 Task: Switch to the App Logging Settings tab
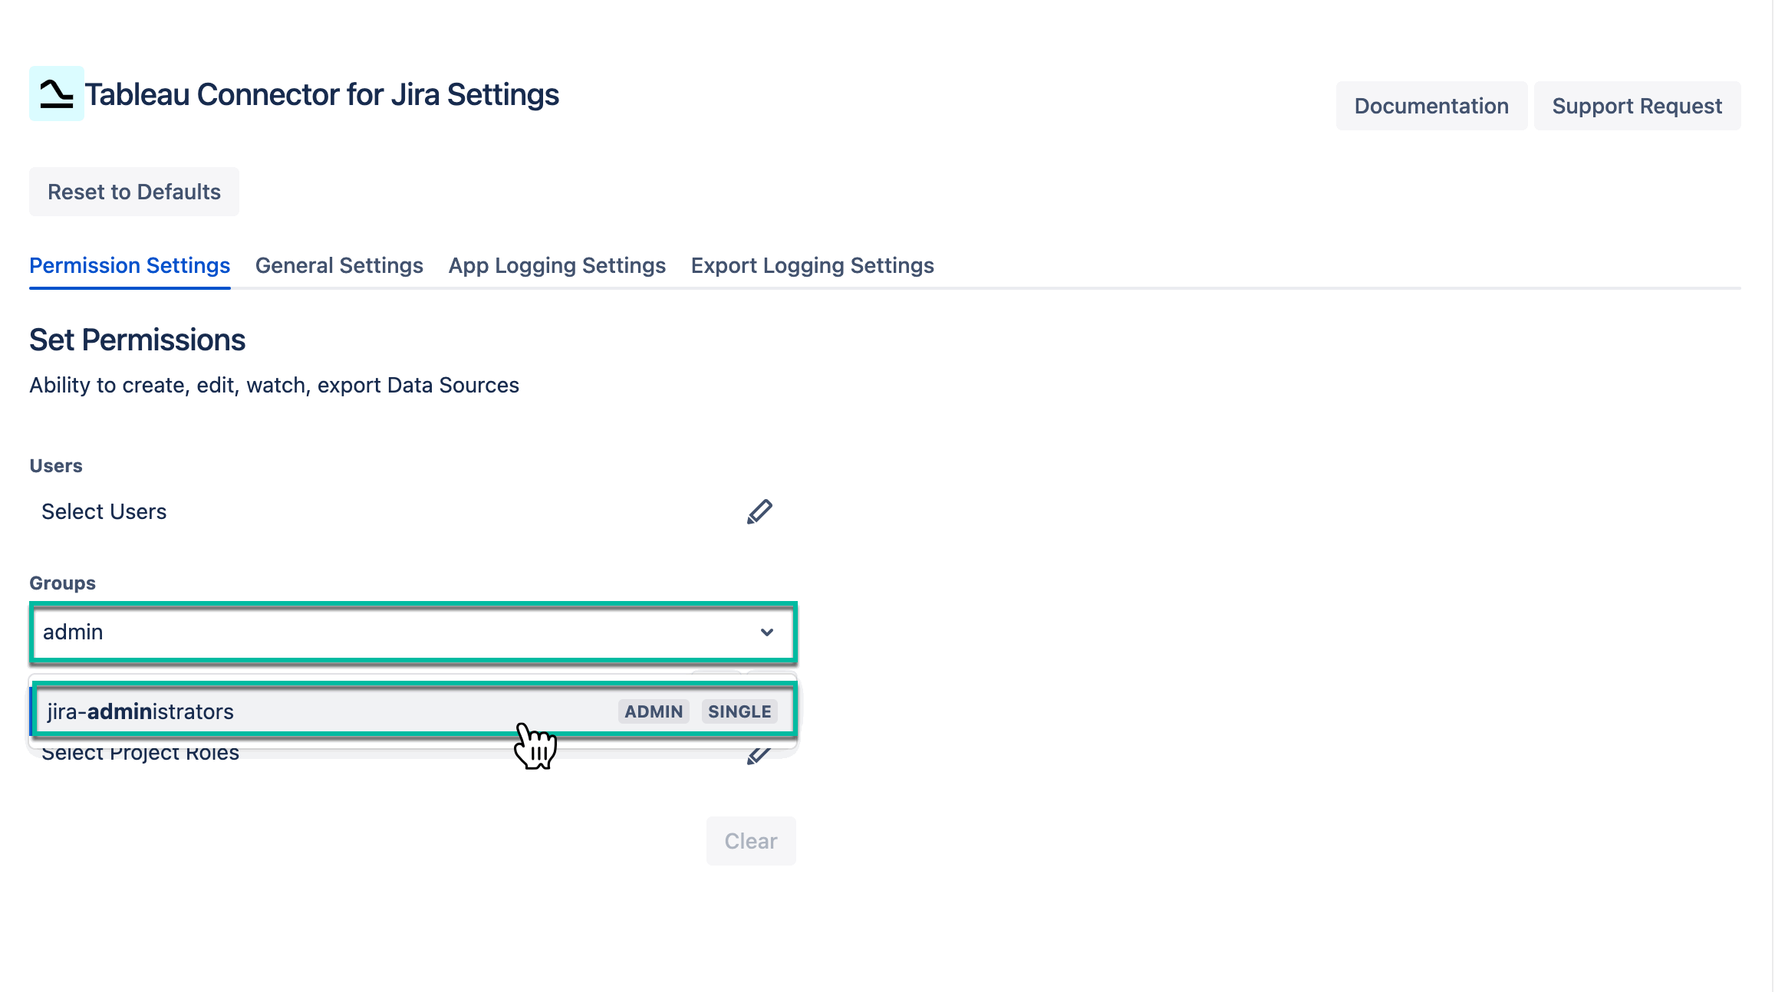pyautogui.click(x=556, y=265)
